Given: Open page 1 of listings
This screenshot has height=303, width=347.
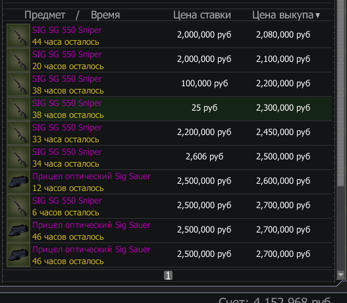Looking at the screenshot, I should coord(168,275).
